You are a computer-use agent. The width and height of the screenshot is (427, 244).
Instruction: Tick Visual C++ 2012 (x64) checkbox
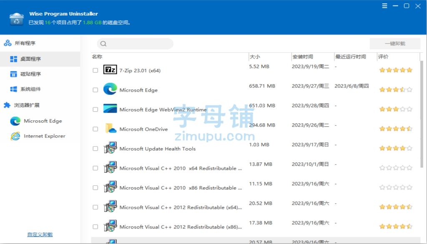pos(95,207)
